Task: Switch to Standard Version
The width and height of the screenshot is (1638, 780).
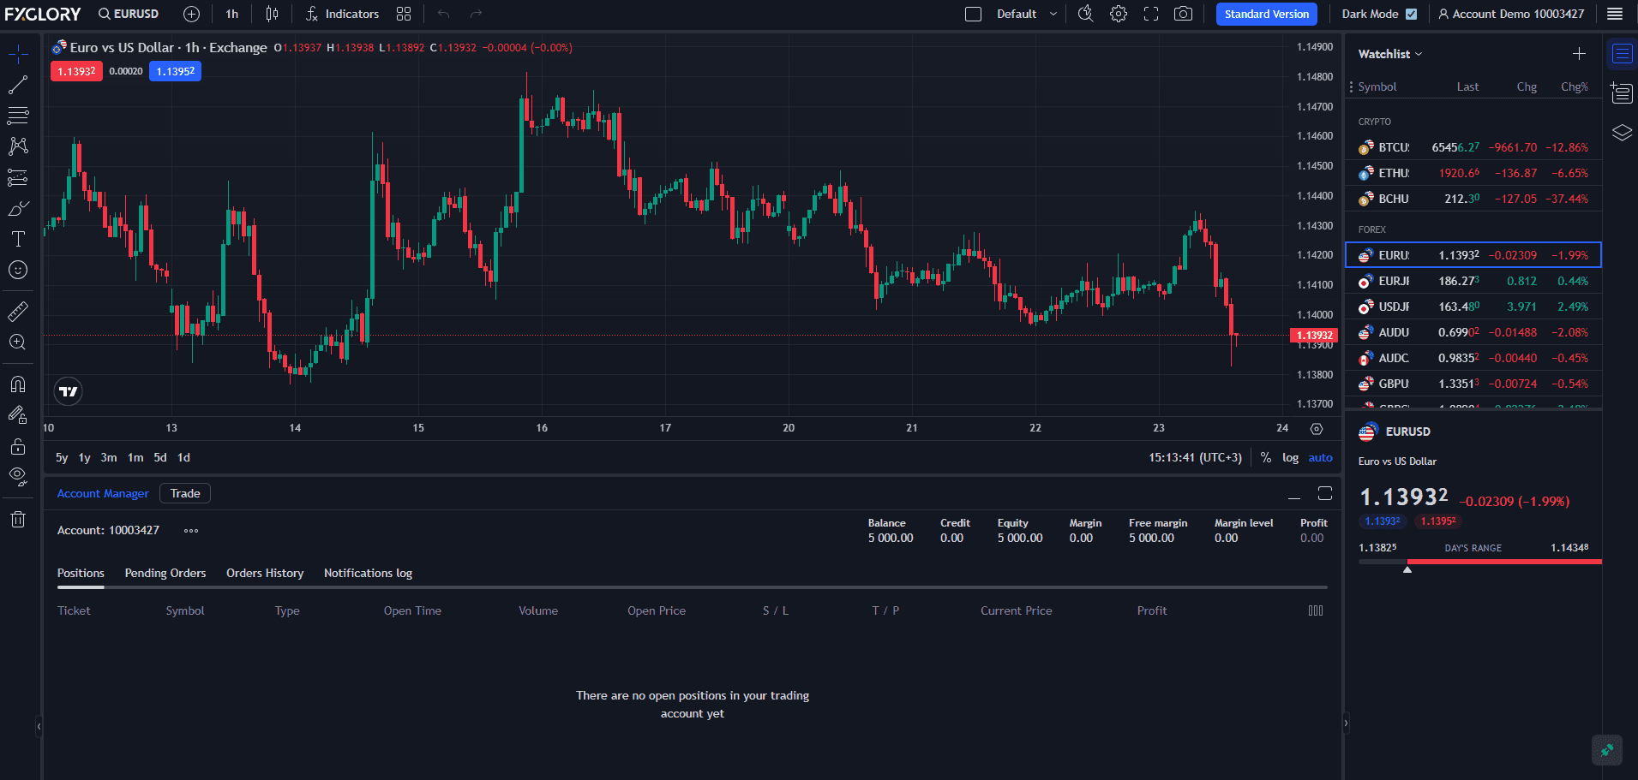Action: coord(1267,14)
